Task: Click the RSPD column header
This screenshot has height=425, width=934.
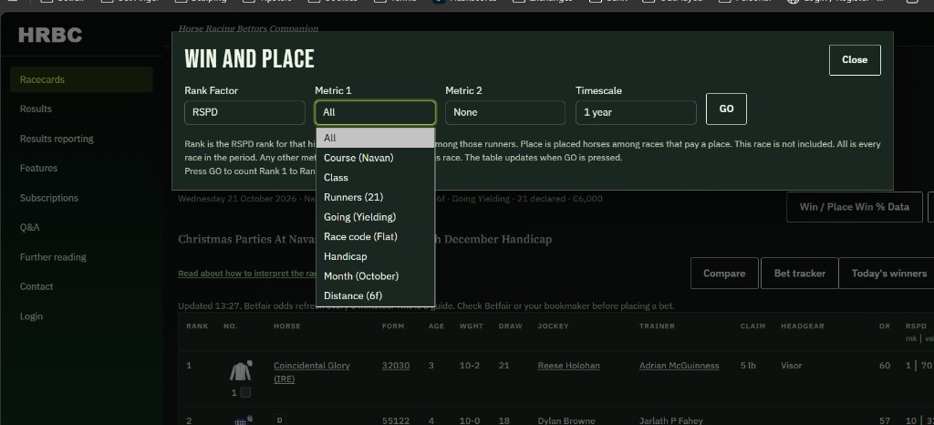Action: (916, 327)
